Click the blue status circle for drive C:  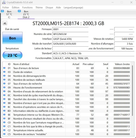[x=2, y=11]
